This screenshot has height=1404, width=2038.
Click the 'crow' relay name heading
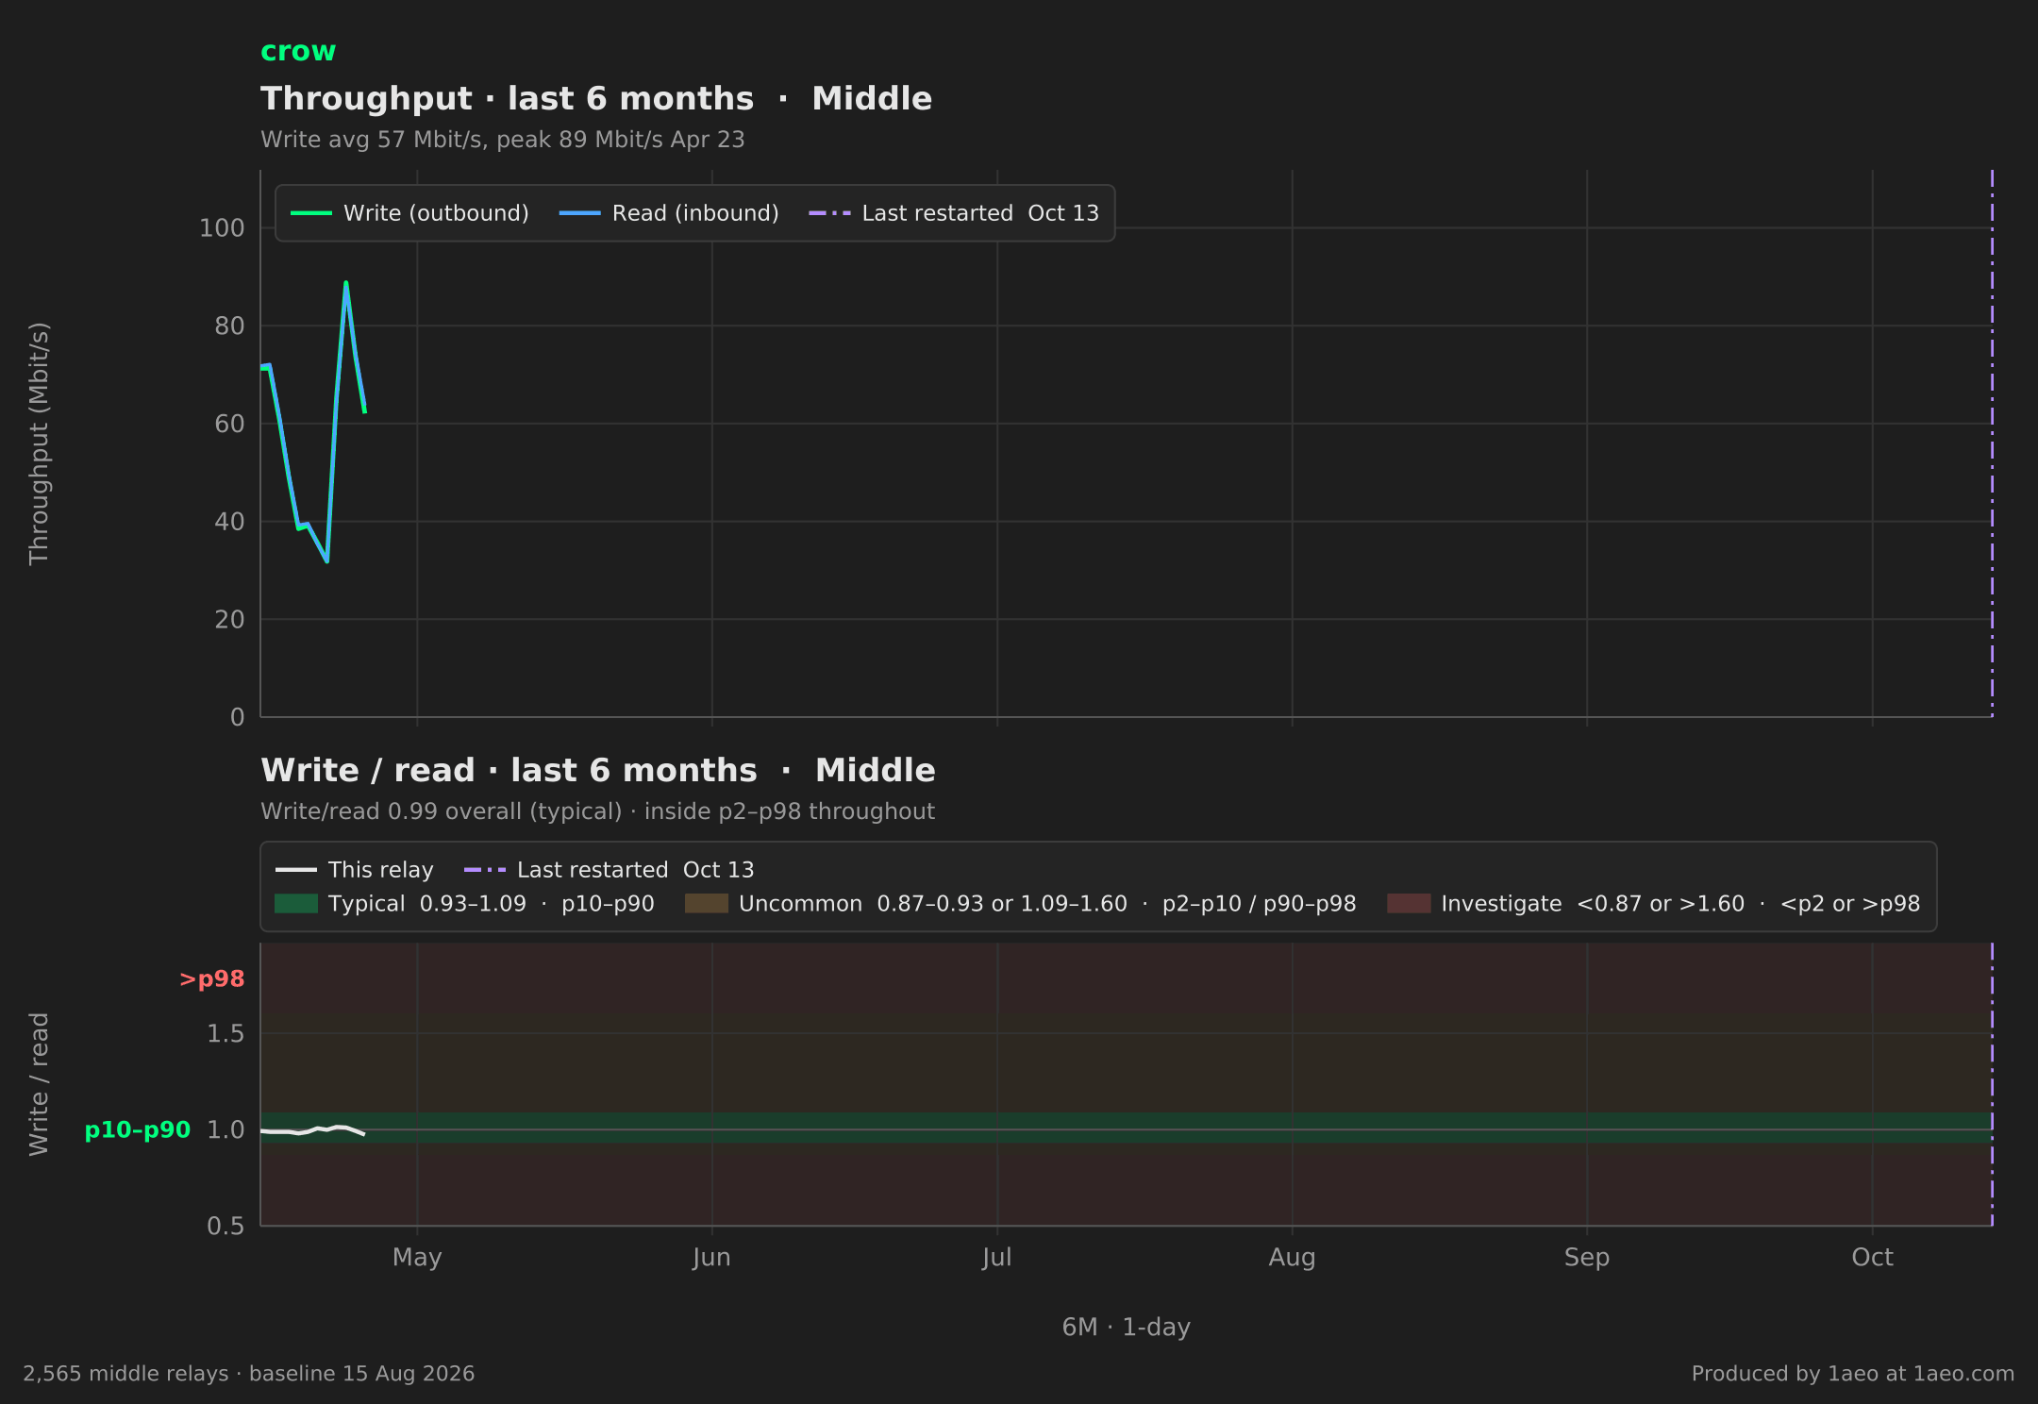[298, 51]
